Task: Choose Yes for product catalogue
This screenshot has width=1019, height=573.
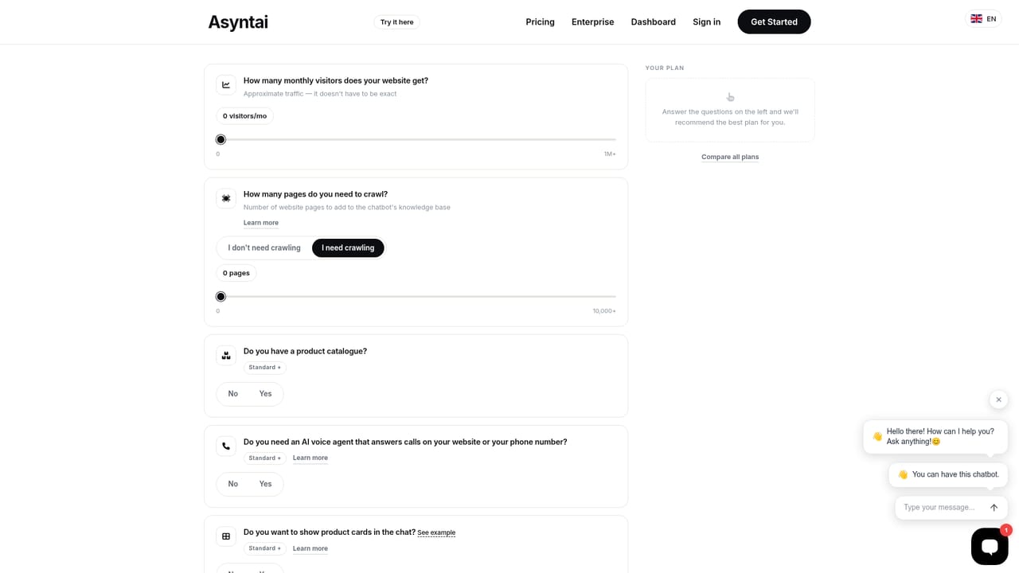Action: [265, 394]
